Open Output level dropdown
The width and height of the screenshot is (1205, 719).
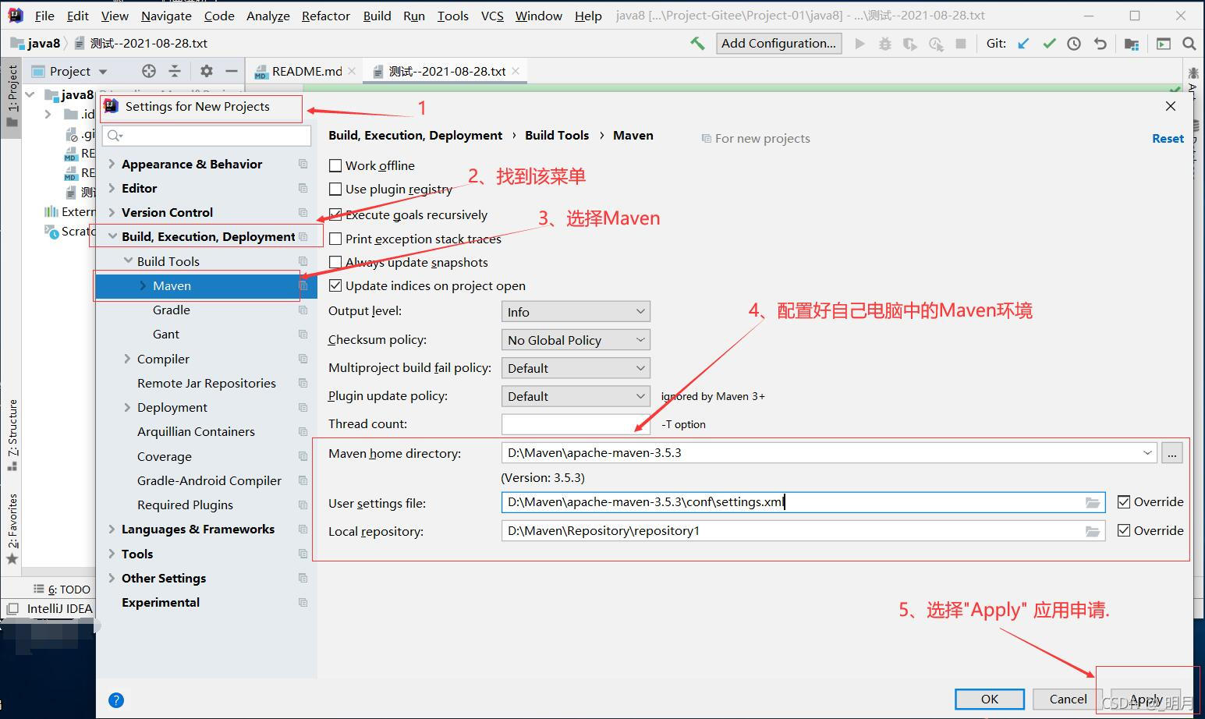pos(576,311)
